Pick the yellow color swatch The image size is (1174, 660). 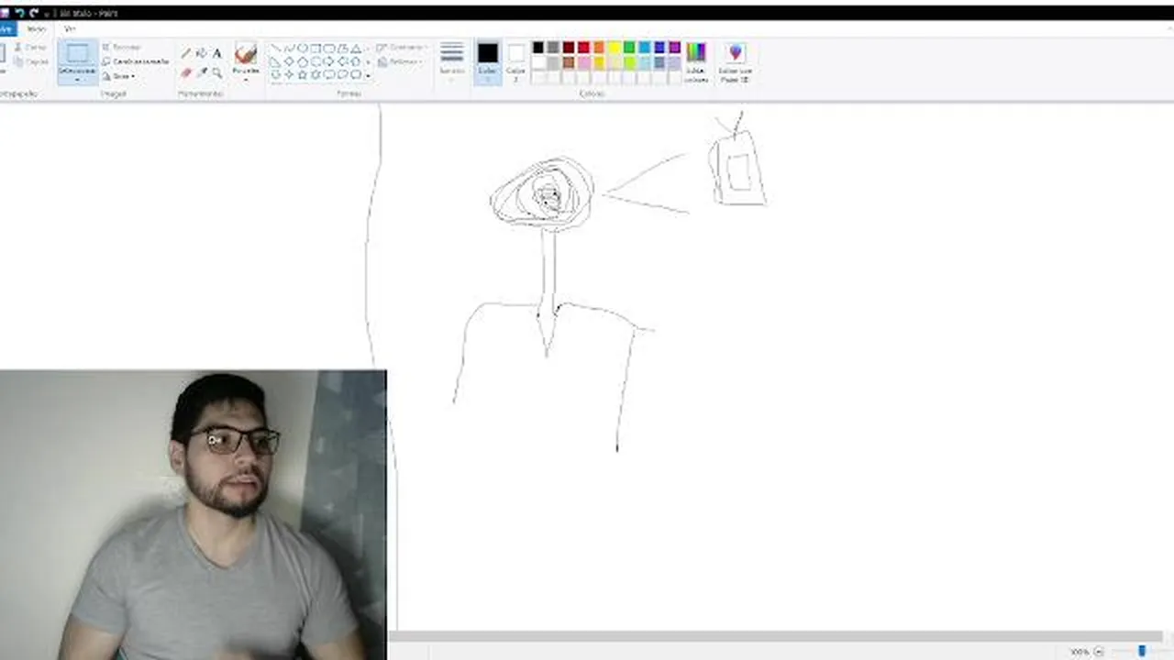tap(614, 48)
